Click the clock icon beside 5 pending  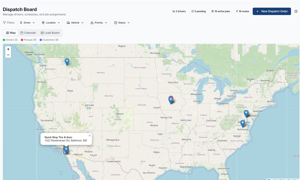[x=193, y=11]
